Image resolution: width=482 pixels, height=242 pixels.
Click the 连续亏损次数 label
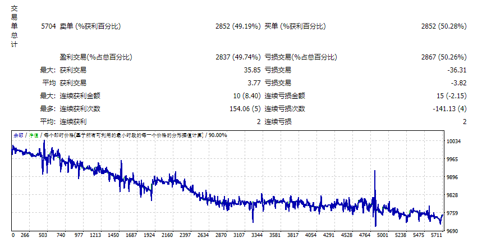(x=285, y=109)
